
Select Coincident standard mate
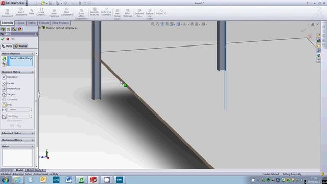coord(10,77)
